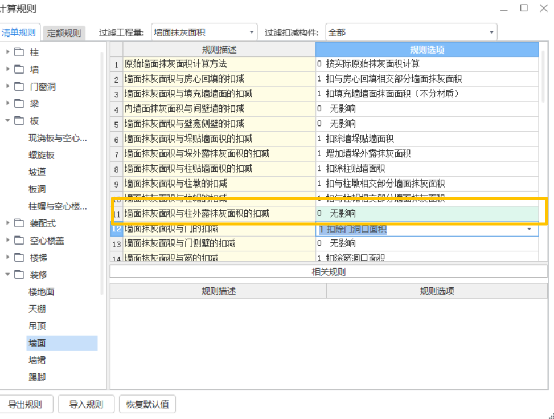The height and width of the screenshot is (419, 554).
Task: Click option 增加墙垛外露抹灰面积
Action: (427, 153)
